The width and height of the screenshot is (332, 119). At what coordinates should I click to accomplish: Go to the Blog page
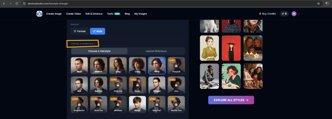[x=127, y=14]
